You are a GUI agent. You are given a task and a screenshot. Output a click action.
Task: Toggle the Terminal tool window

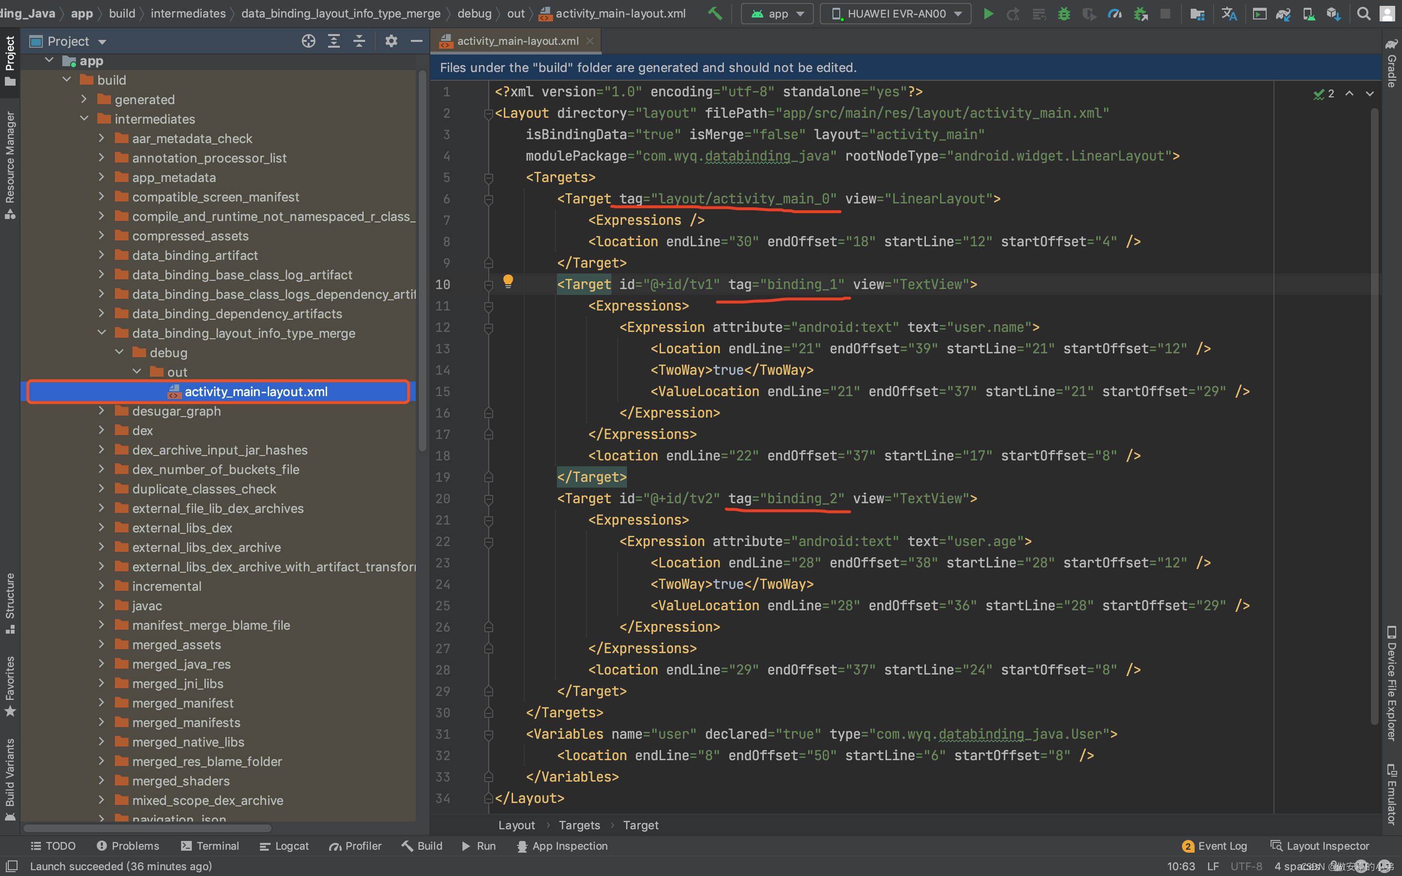(x=210, y=846)
